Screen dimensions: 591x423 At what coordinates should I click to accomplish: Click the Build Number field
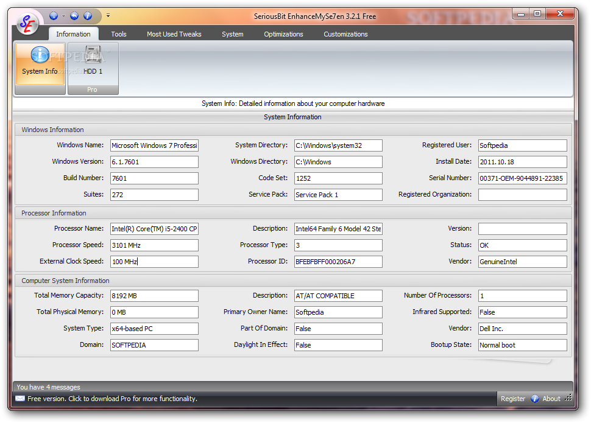[x=155, y=178]
